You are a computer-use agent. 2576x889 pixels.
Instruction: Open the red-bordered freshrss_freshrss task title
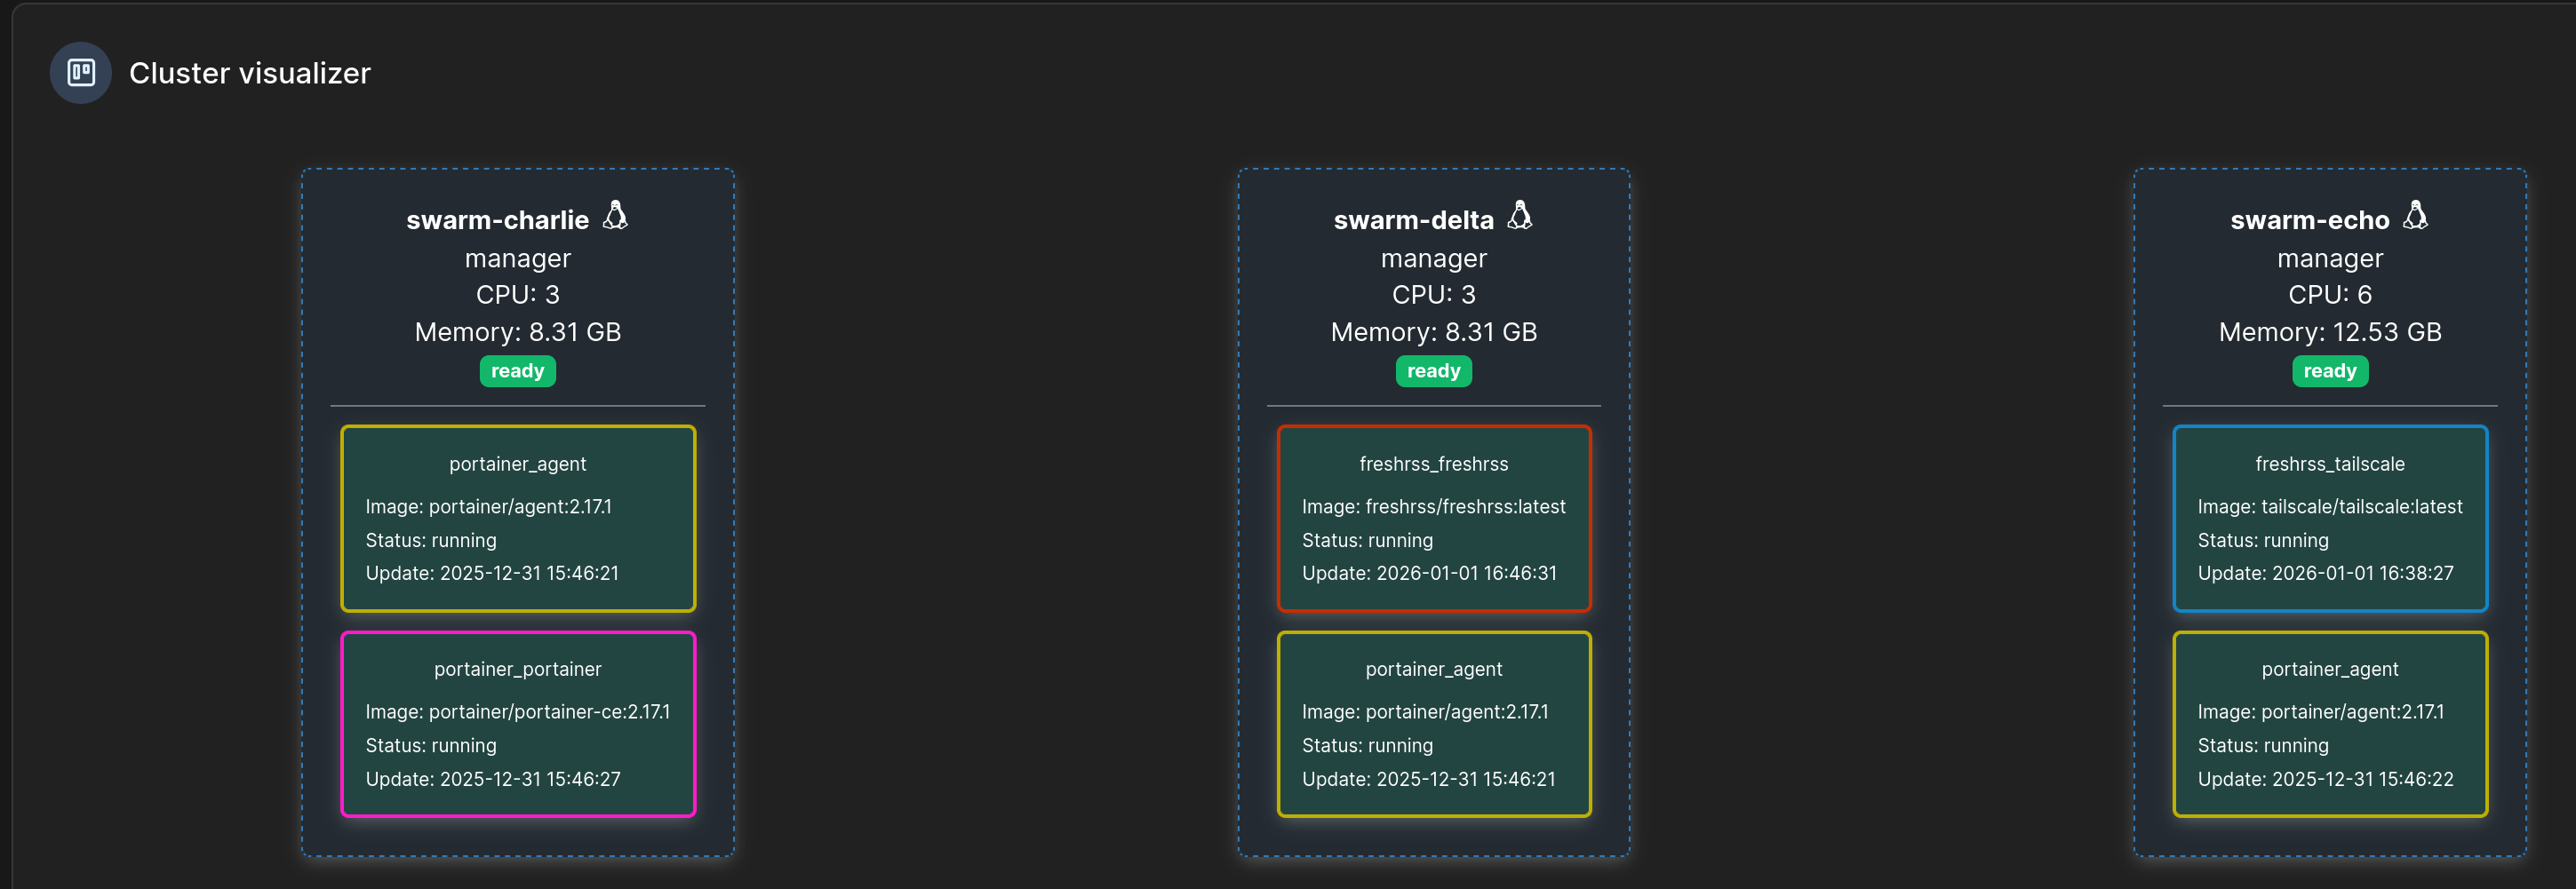tap(1433, 464)
